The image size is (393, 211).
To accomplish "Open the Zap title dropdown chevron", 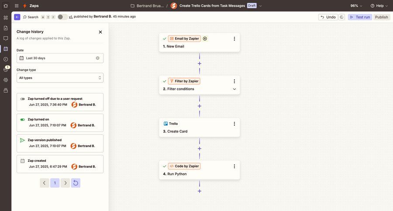I will point(260,6).
